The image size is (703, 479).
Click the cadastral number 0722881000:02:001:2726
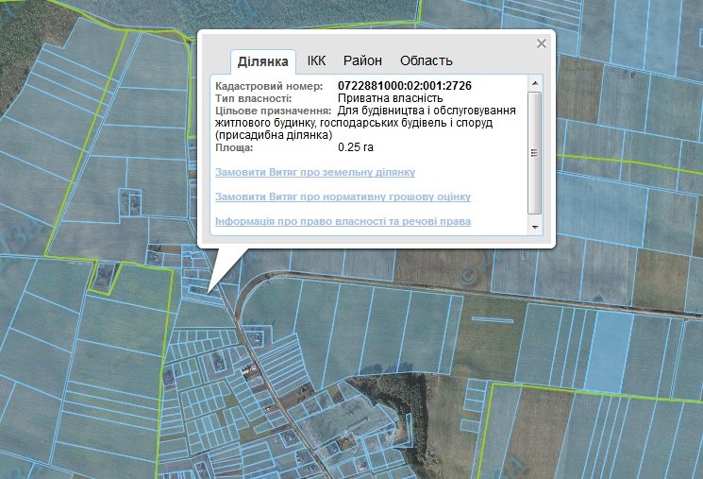point(404,86)
